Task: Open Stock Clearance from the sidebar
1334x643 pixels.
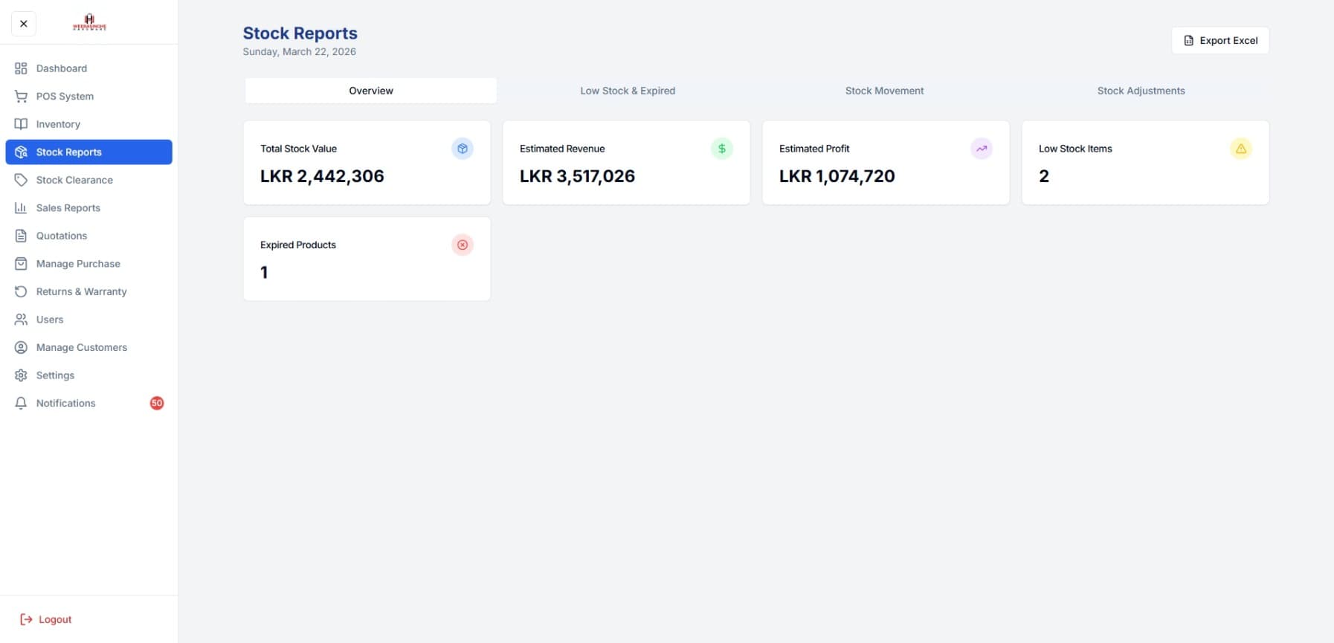Action: tap(74, 180)
